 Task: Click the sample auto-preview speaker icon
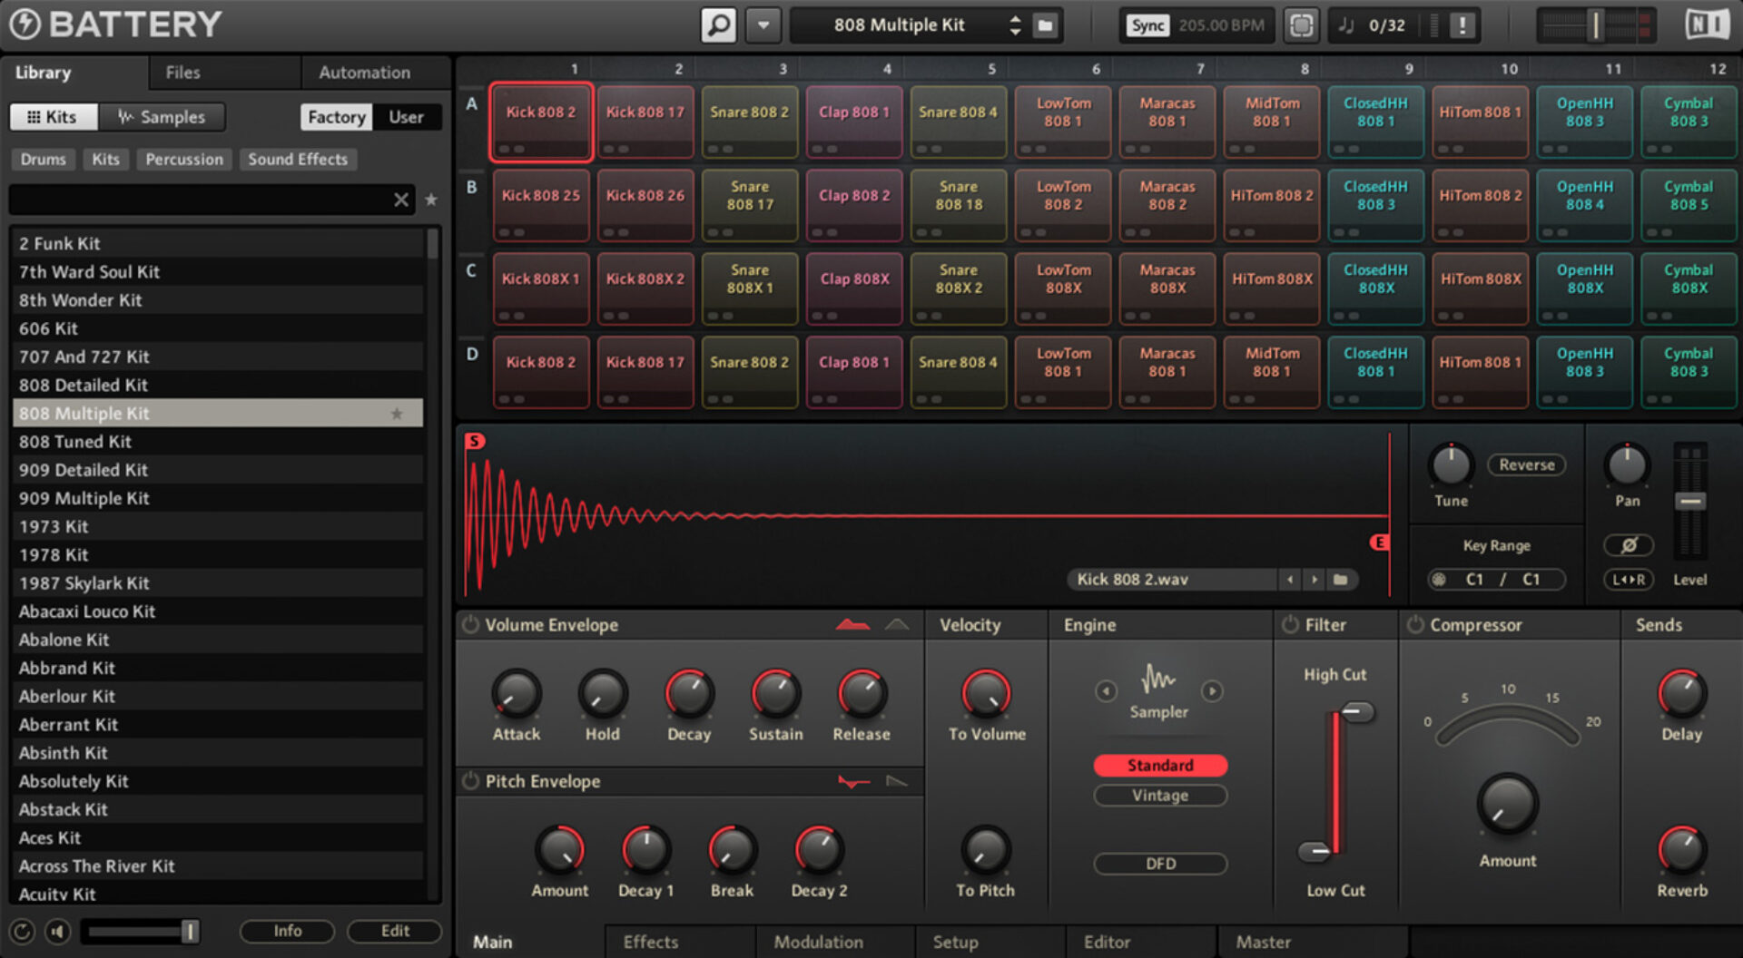58,931
